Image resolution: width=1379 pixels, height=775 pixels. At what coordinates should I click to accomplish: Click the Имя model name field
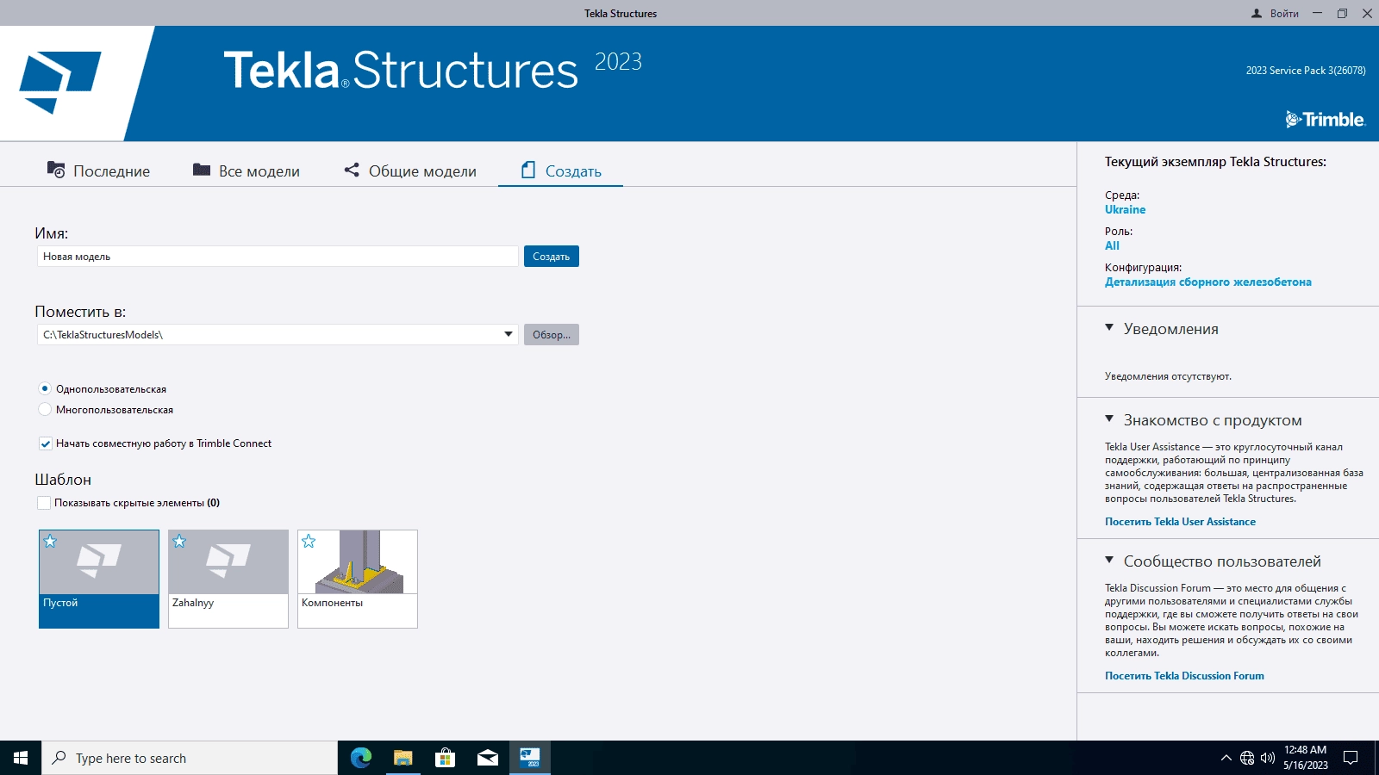click(x=278, y=257)
